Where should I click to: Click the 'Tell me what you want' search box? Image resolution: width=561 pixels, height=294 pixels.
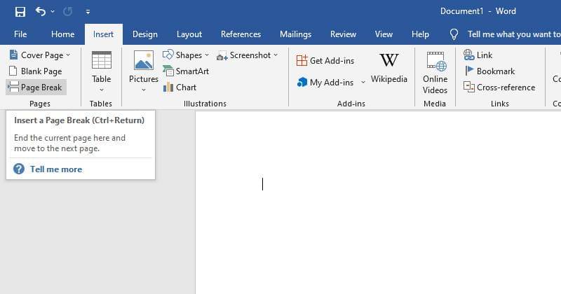(512, 34)
